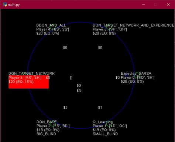Image resolution: width=175 pixels, height=142 pixels.
Task: Click the $2 bet near Player 2
Action: click(65, 107)
